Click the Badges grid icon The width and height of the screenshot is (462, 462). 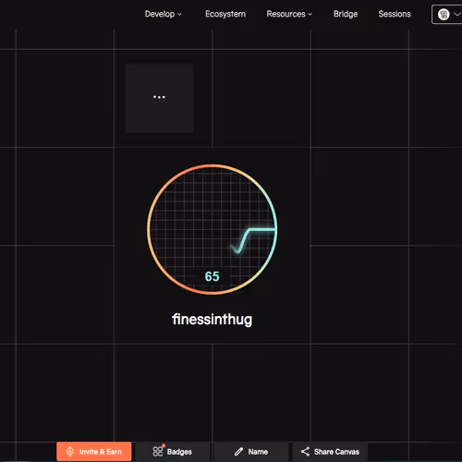(157, 452)
